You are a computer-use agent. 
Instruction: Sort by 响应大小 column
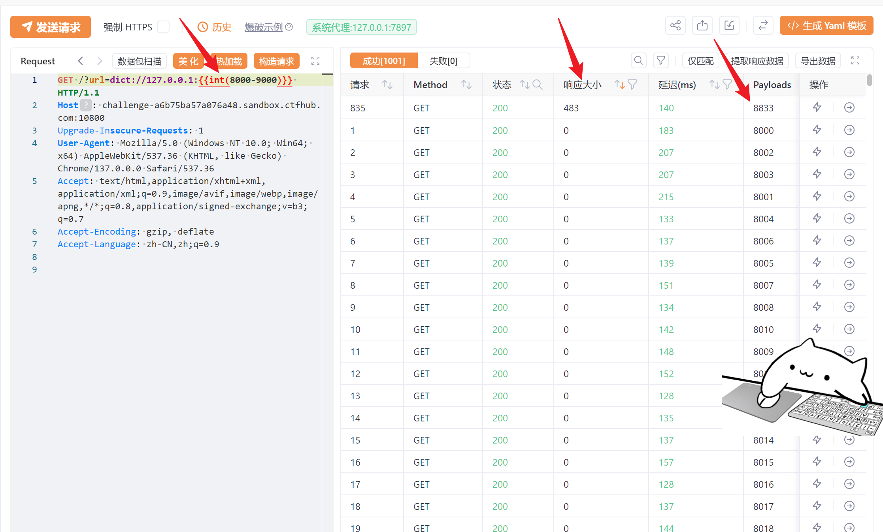619,85
